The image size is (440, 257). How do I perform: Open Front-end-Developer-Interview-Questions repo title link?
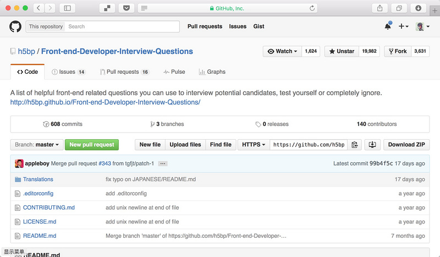tap(117, 51)
